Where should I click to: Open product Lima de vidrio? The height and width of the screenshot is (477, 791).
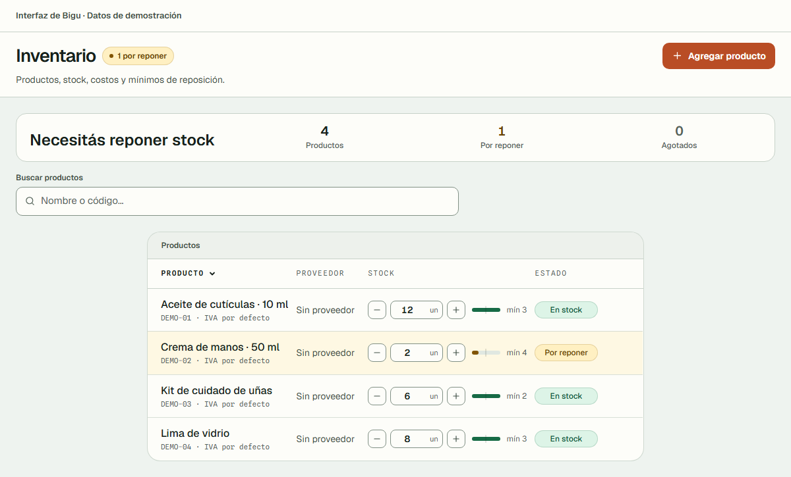195,434
